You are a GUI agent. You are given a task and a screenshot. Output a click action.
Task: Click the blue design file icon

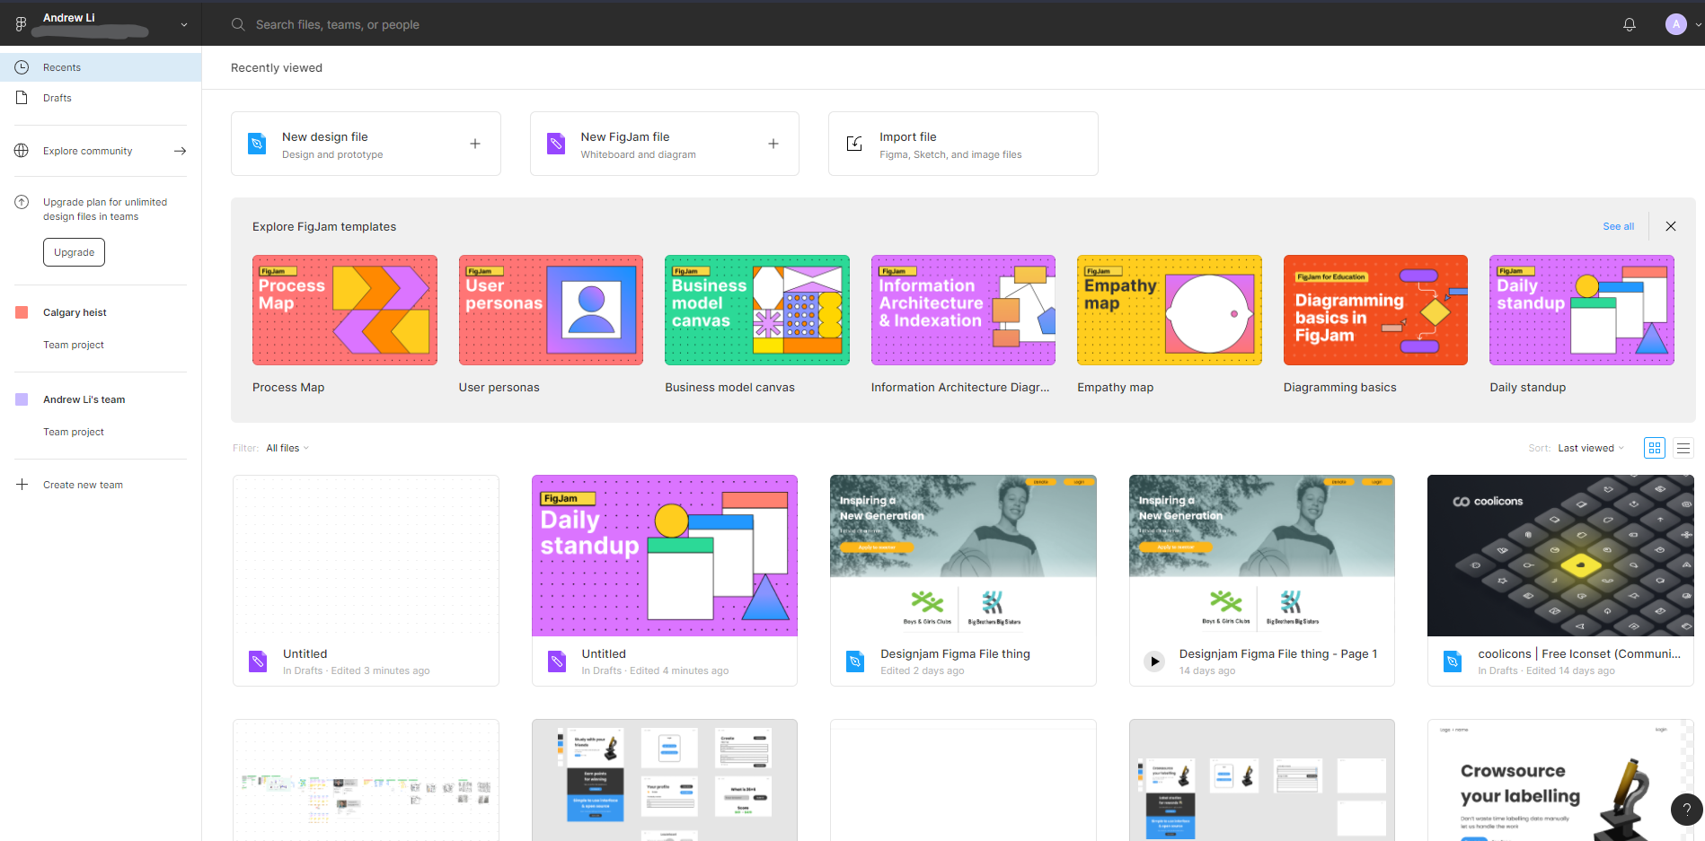257,144
